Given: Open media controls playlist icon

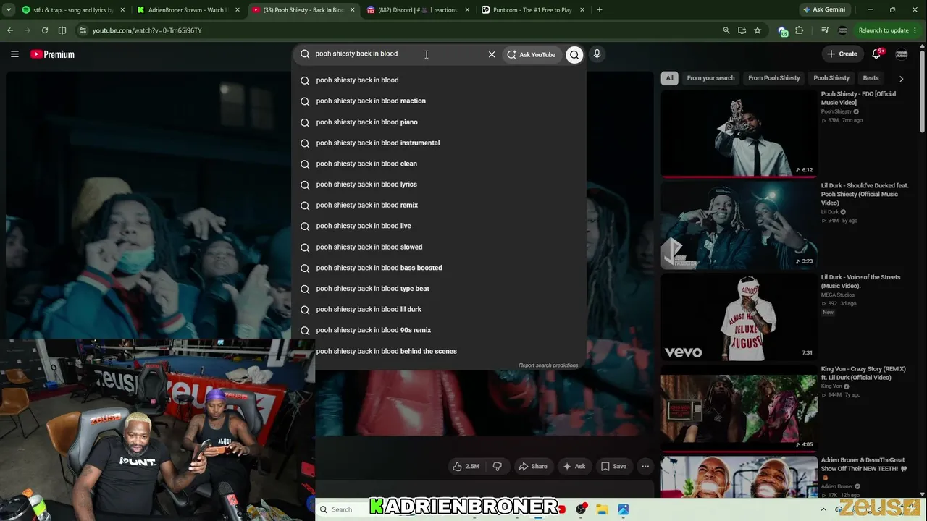Looking at the screenshot, I should (825, 30).
